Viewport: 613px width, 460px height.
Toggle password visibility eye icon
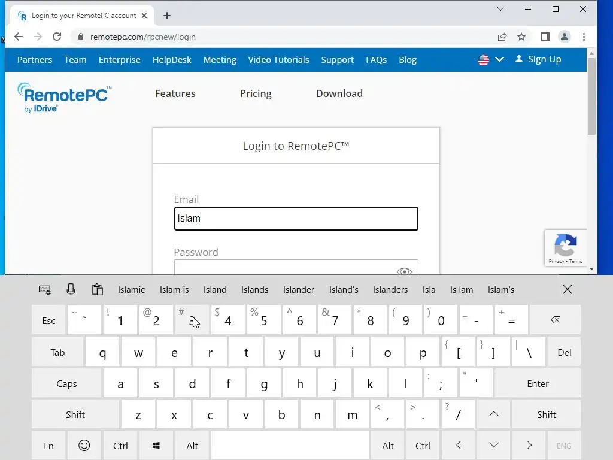(405, 271)
